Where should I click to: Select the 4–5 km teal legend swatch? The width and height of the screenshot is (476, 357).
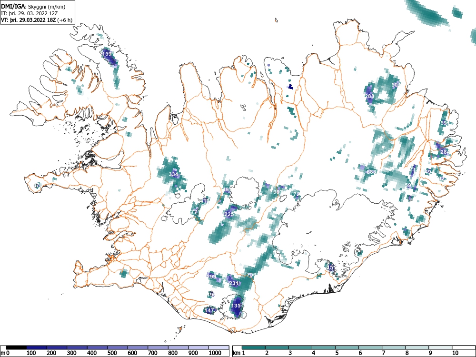pos(324,347)
